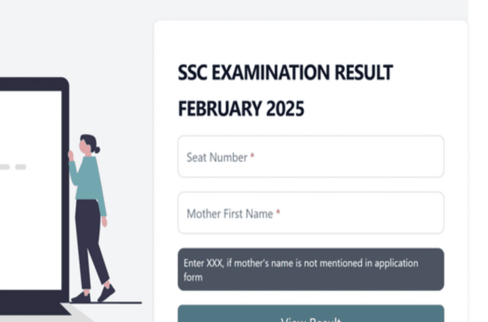Click the red asterisk beside Mother First Name
The image size is (488, 322).
click(278, 212)
